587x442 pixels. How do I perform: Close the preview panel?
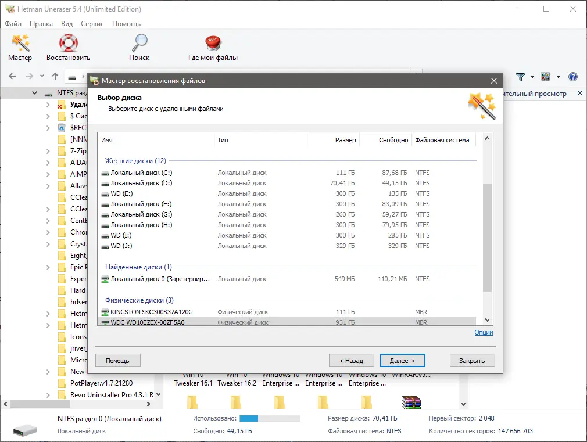click(x=580, y=93)
